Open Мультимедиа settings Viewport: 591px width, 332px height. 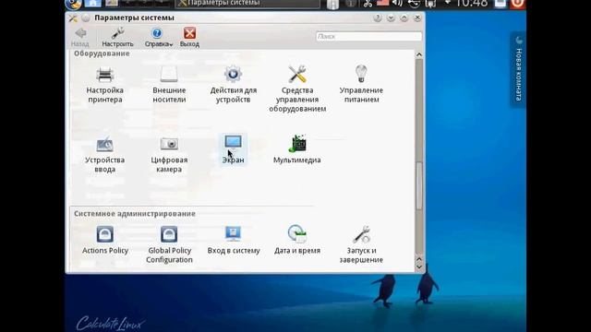click(x=297, y=149)
